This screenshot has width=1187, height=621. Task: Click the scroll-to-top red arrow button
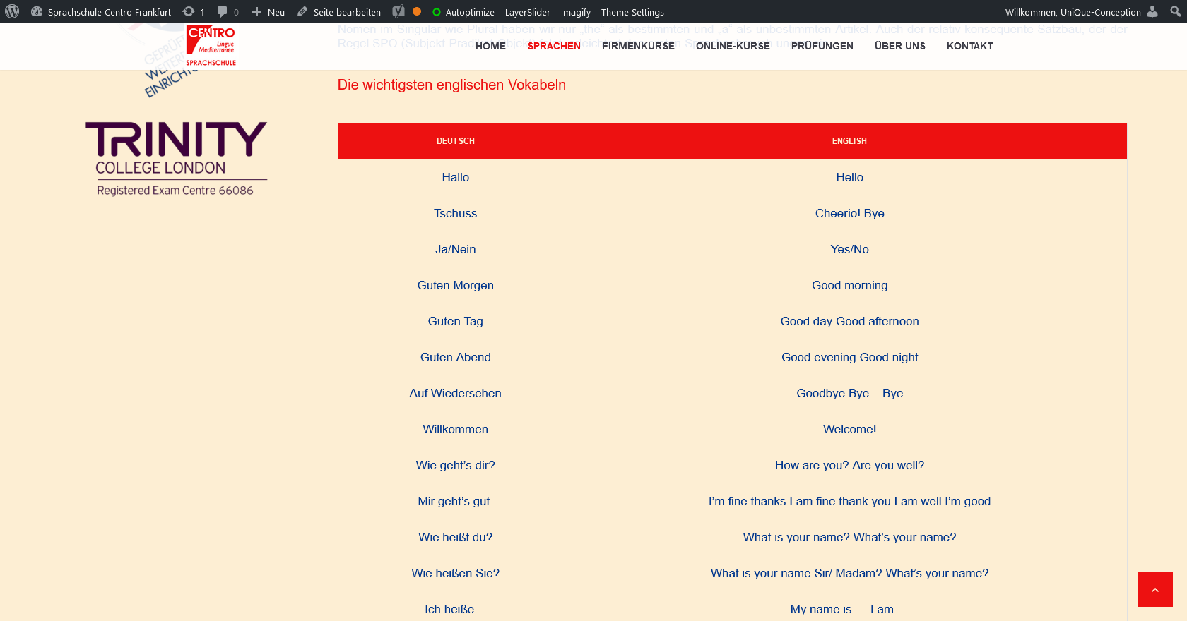click(1154, 589)
